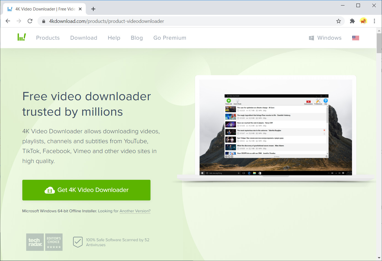
Task: Expand the US flag language selector
Action: pyautogui.click(x=356, y=38)
